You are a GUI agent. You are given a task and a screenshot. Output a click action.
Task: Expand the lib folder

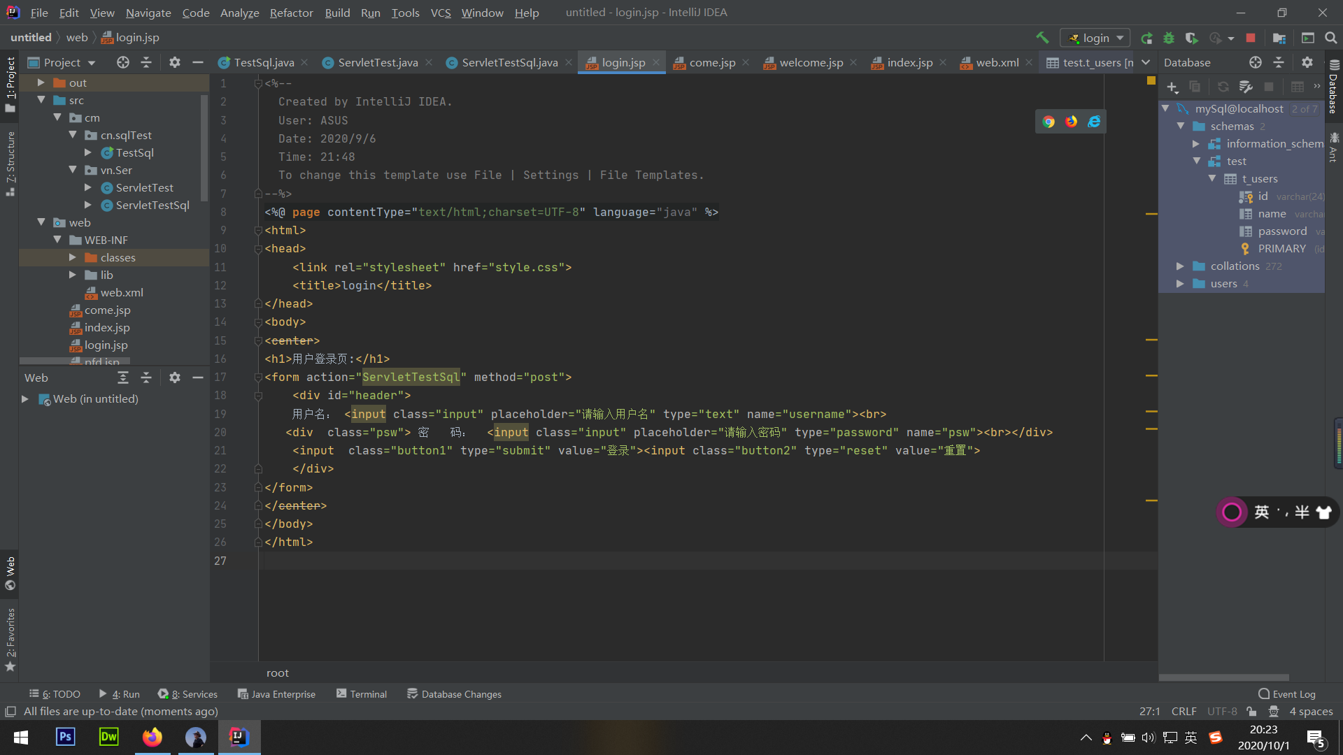pos(72,275)
